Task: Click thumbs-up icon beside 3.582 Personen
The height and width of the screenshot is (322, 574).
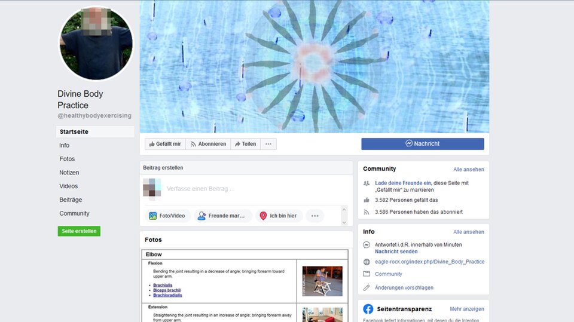Action: tap(367, 200)
